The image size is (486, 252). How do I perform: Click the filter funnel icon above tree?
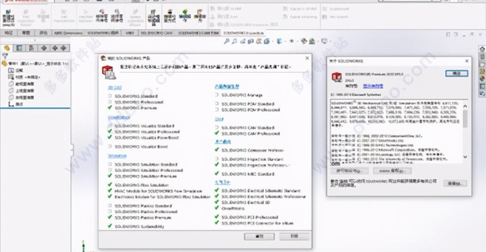(5, 56)
